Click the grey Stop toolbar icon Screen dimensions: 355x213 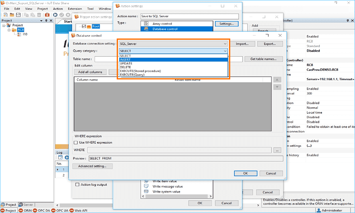click(68, 15)
